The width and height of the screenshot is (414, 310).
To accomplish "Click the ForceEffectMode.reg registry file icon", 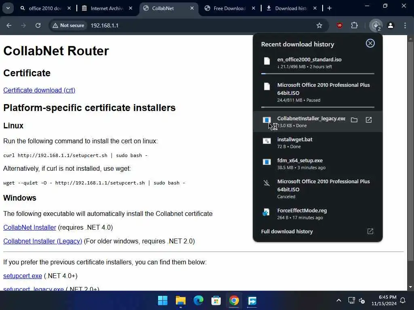I will tap(266, 212).
